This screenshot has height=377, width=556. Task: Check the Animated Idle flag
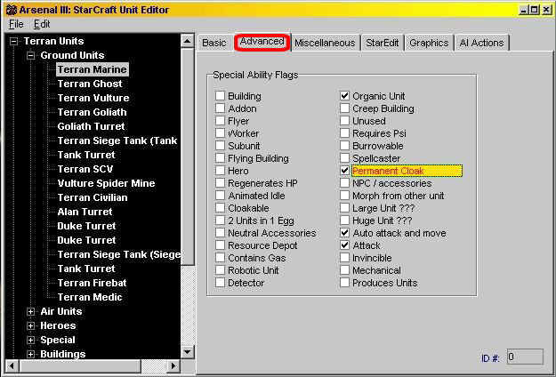[x=221, y=196]
